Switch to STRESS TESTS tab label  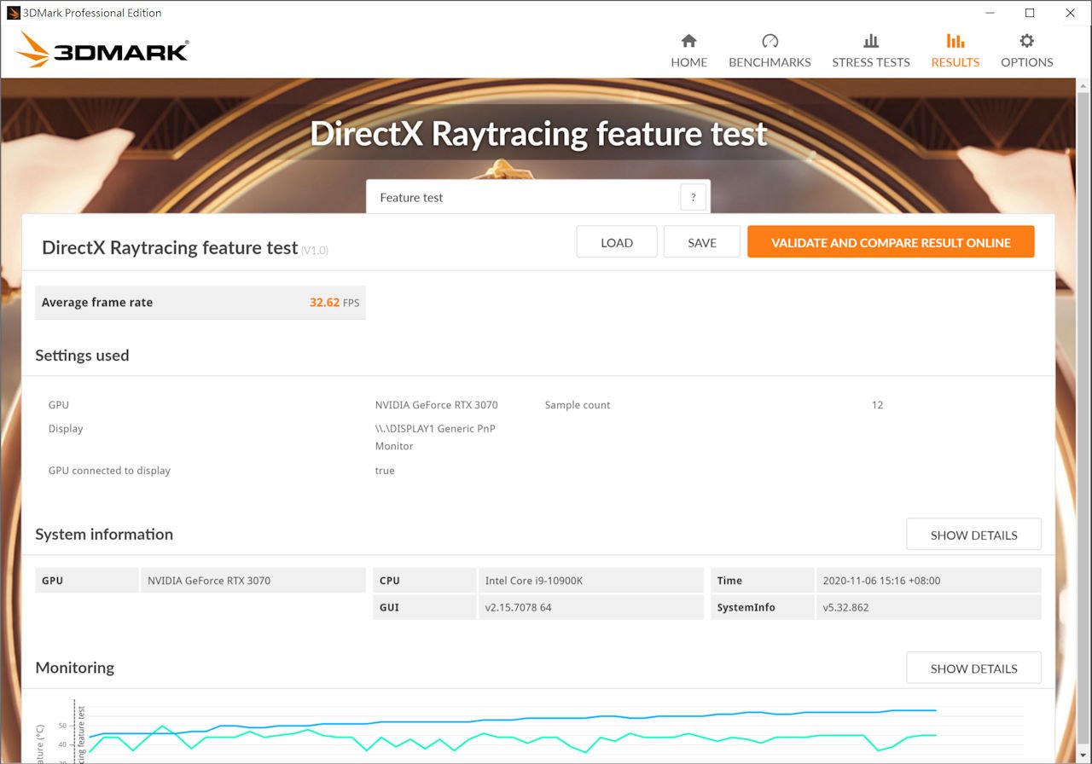871,62
